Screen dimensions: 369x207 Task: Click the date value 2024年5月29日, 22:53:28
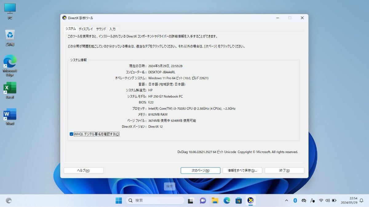(x=165, y=66)
